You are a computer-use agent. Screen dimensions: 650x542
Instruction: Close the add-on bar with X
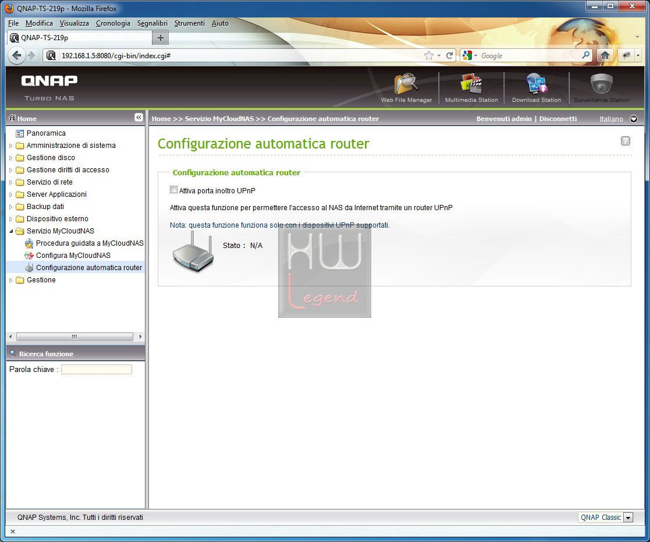pyautogui.click(x=13, y=531)
